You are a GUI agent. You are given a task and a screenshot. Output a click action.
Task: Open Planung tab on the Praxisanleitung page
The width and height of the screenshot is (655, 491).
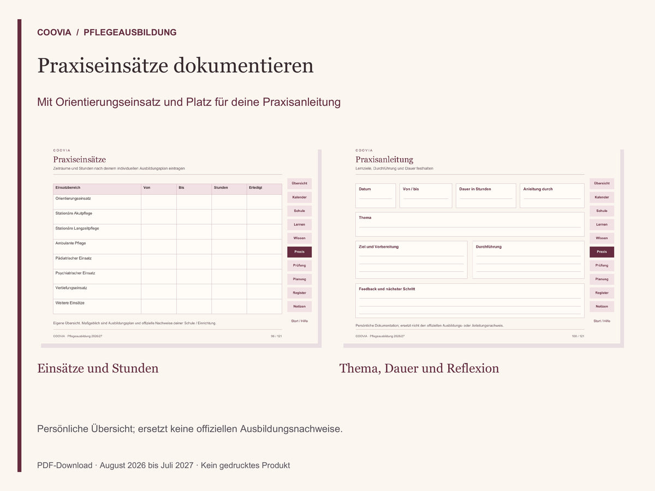tap(602, 279)
